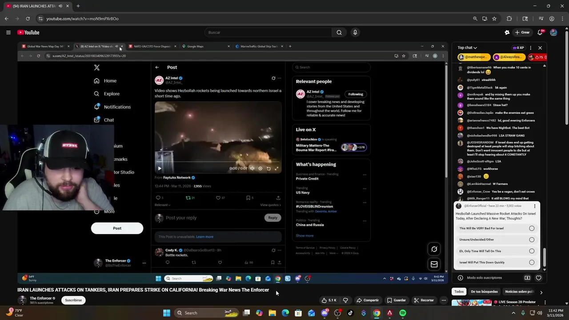Viewport: 569px width, 320px height.
Task: Click the Following button for AZ Intel
Action: [356, 94]
